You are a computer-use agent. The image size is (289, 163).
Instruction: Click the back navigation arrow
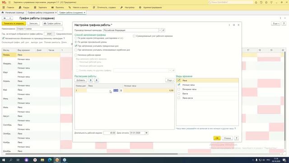pos(5,18)
